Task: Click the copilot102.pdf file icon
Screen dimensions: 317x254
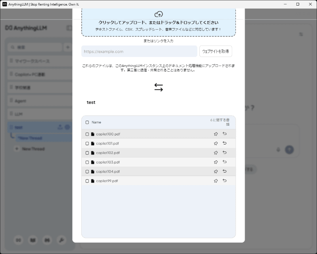Action: coord(93,153)
